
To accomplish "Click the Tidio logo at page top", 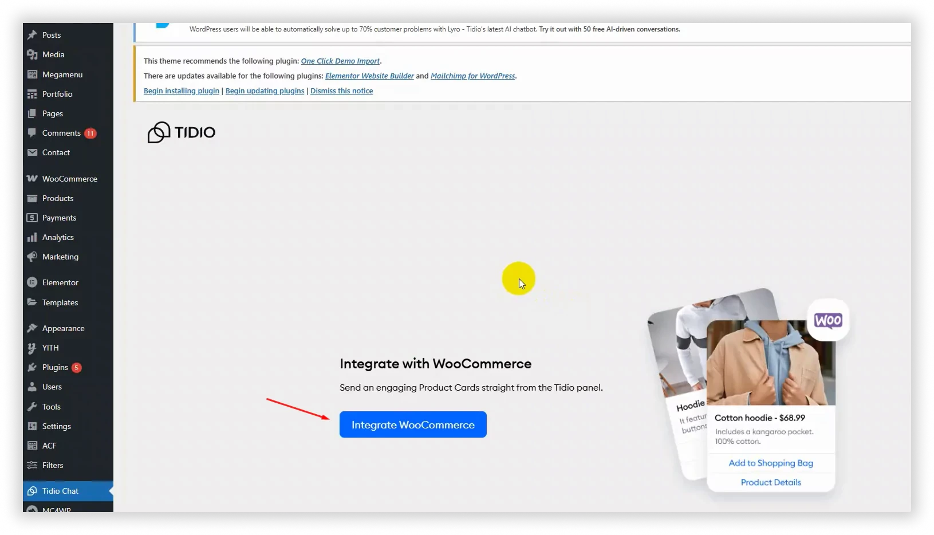I will pos(182,132).
